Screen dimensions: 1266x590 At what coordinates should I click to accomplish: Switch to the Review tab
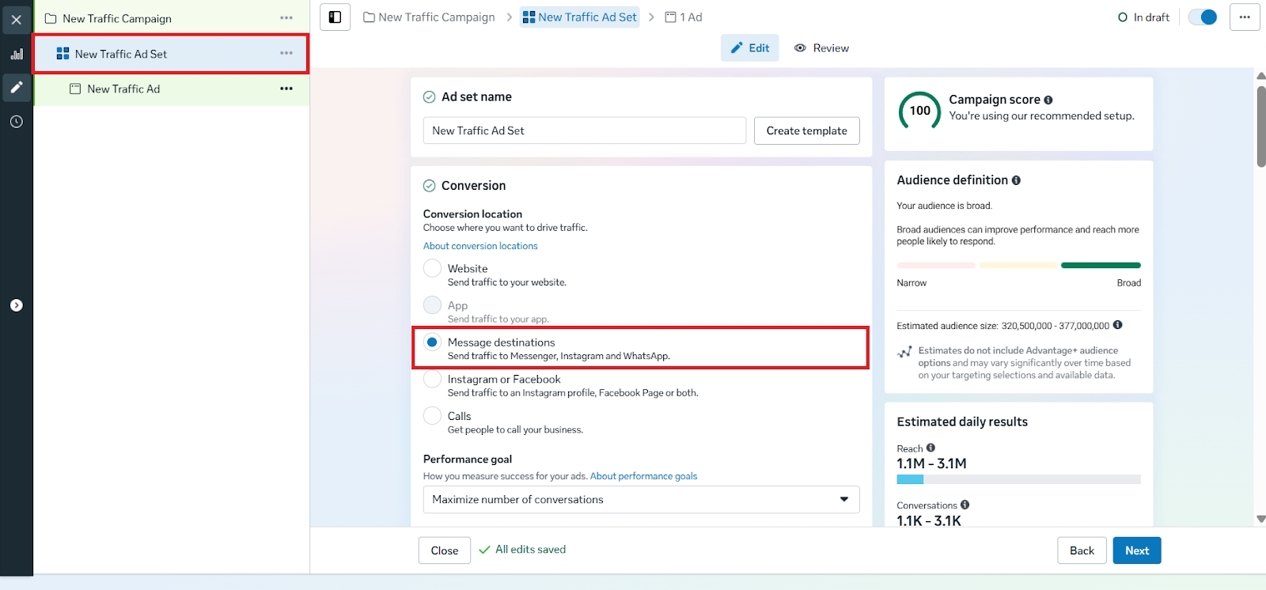coord(821,48)
